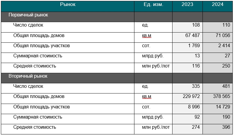The width and height of the screenshot is (234, 135).
Task: Select the secondary market 335 deals cell
Action: click(187, 88)
